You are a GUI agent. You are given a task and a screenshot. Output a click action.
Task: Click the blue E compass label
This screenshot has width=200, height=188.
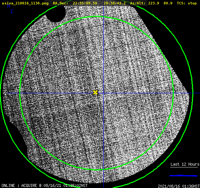coord(12,11)
